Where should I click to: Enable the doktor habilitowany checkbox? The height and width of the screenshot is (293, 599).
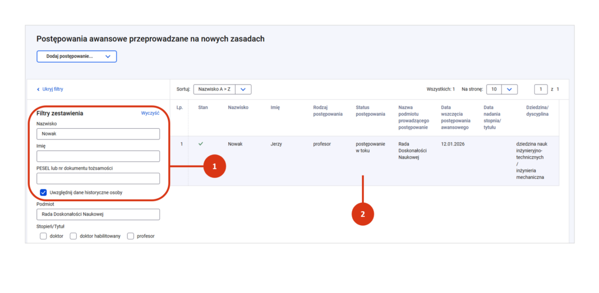pos(73,236)
